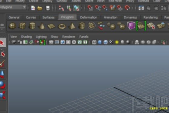The image size is (169, 113).
Task: Create a polygon cylinder from the shelf
Action: point(32,26)
